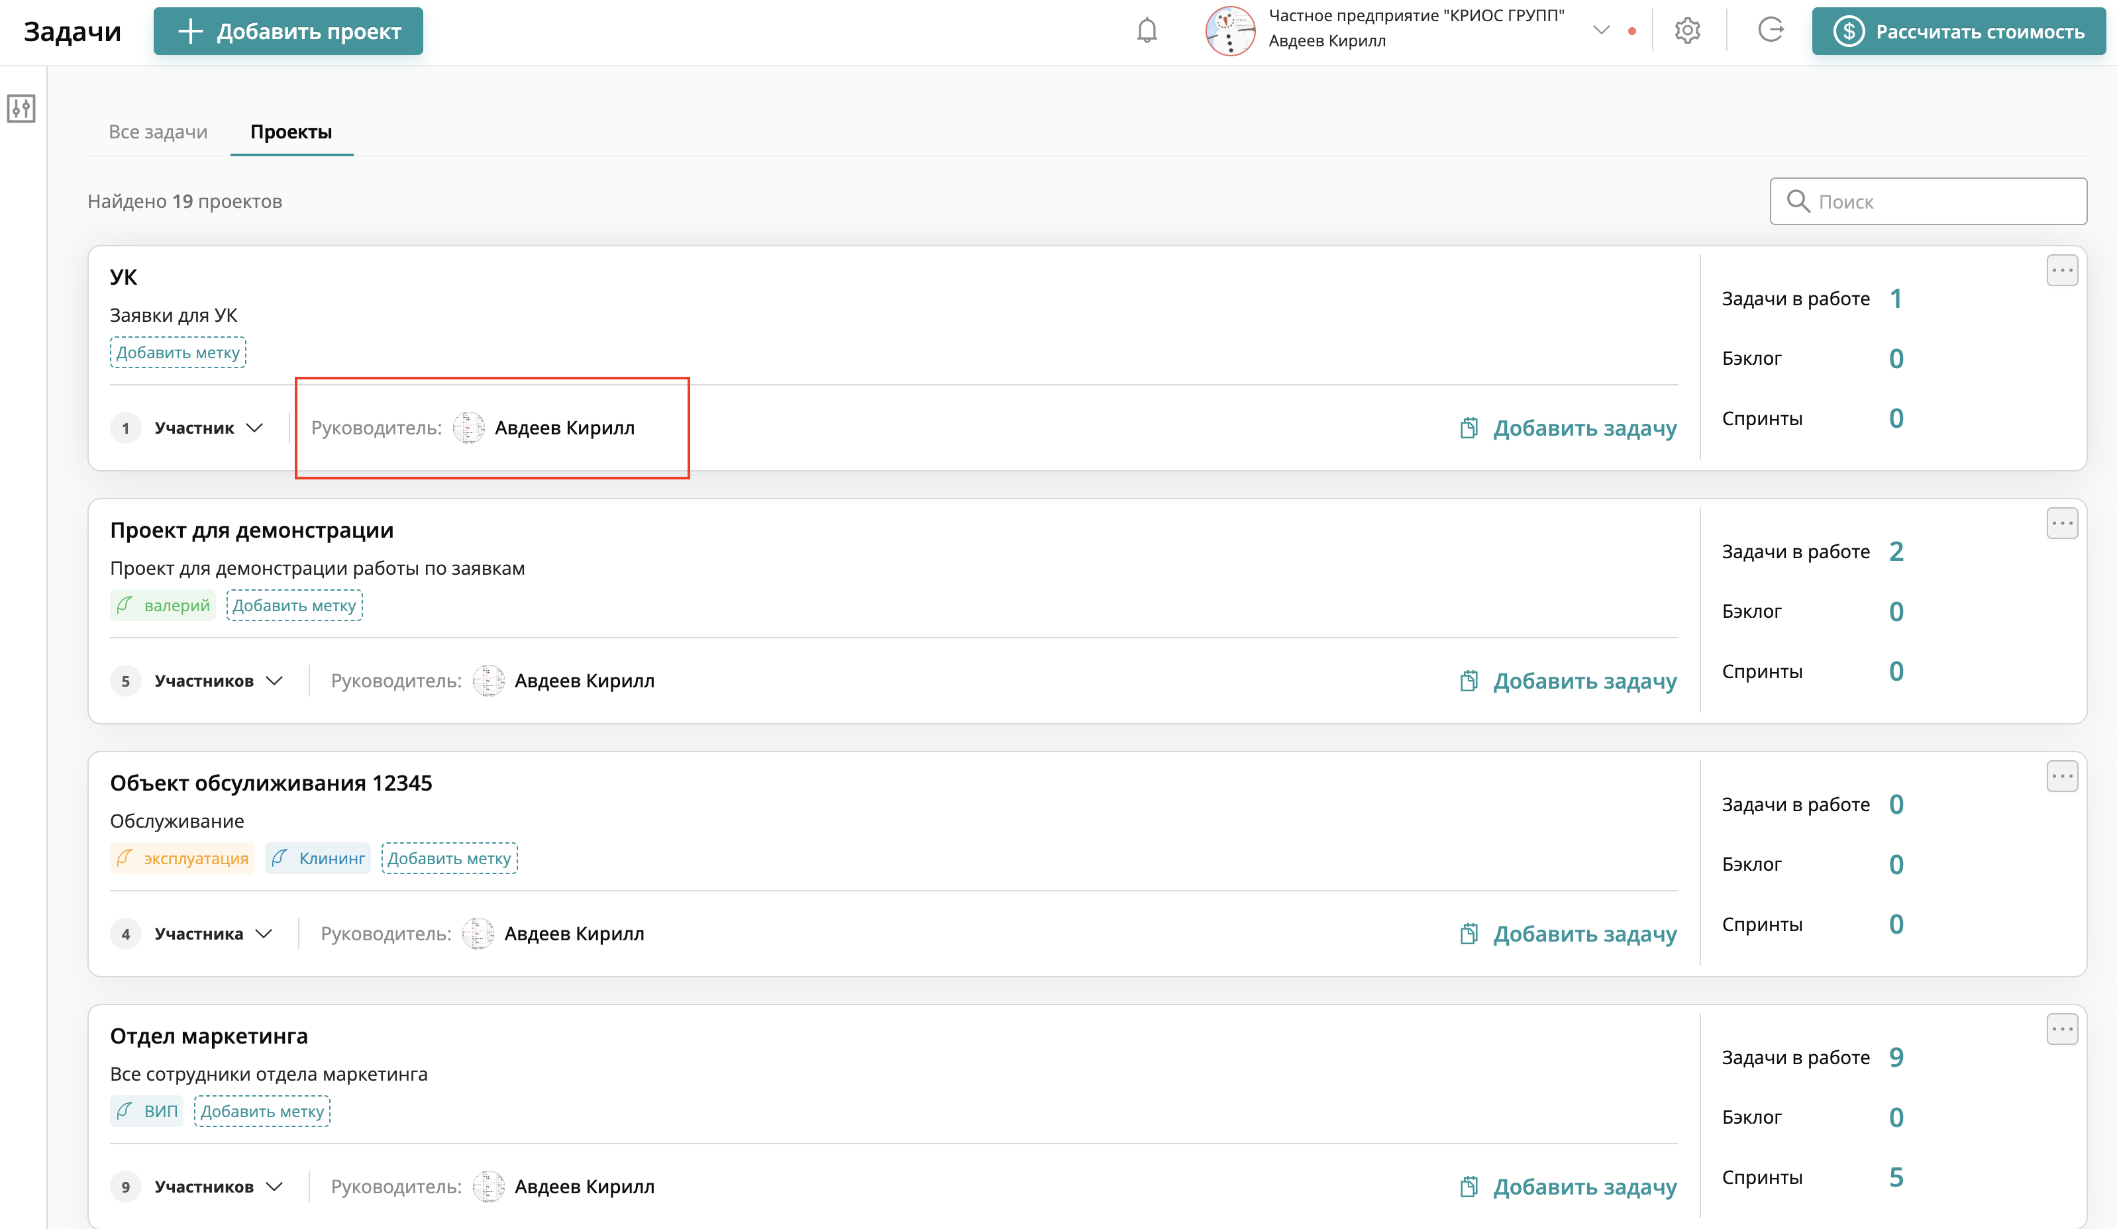2117x1229 pixels.
Task: Expand the 9 Участников list in Отдел маркетинга
Action: (274, 1187)
